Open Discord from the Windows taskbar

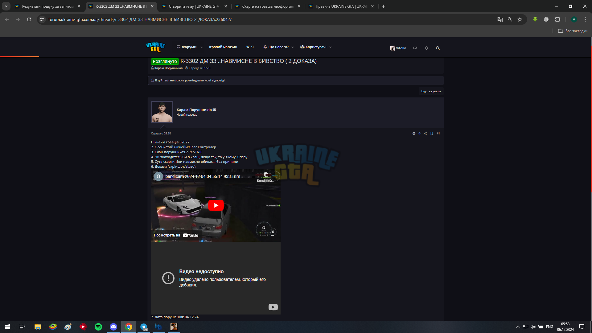point(113,327)
